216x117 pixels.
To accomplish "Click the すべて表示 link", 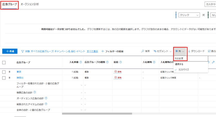I will point(92,51).
